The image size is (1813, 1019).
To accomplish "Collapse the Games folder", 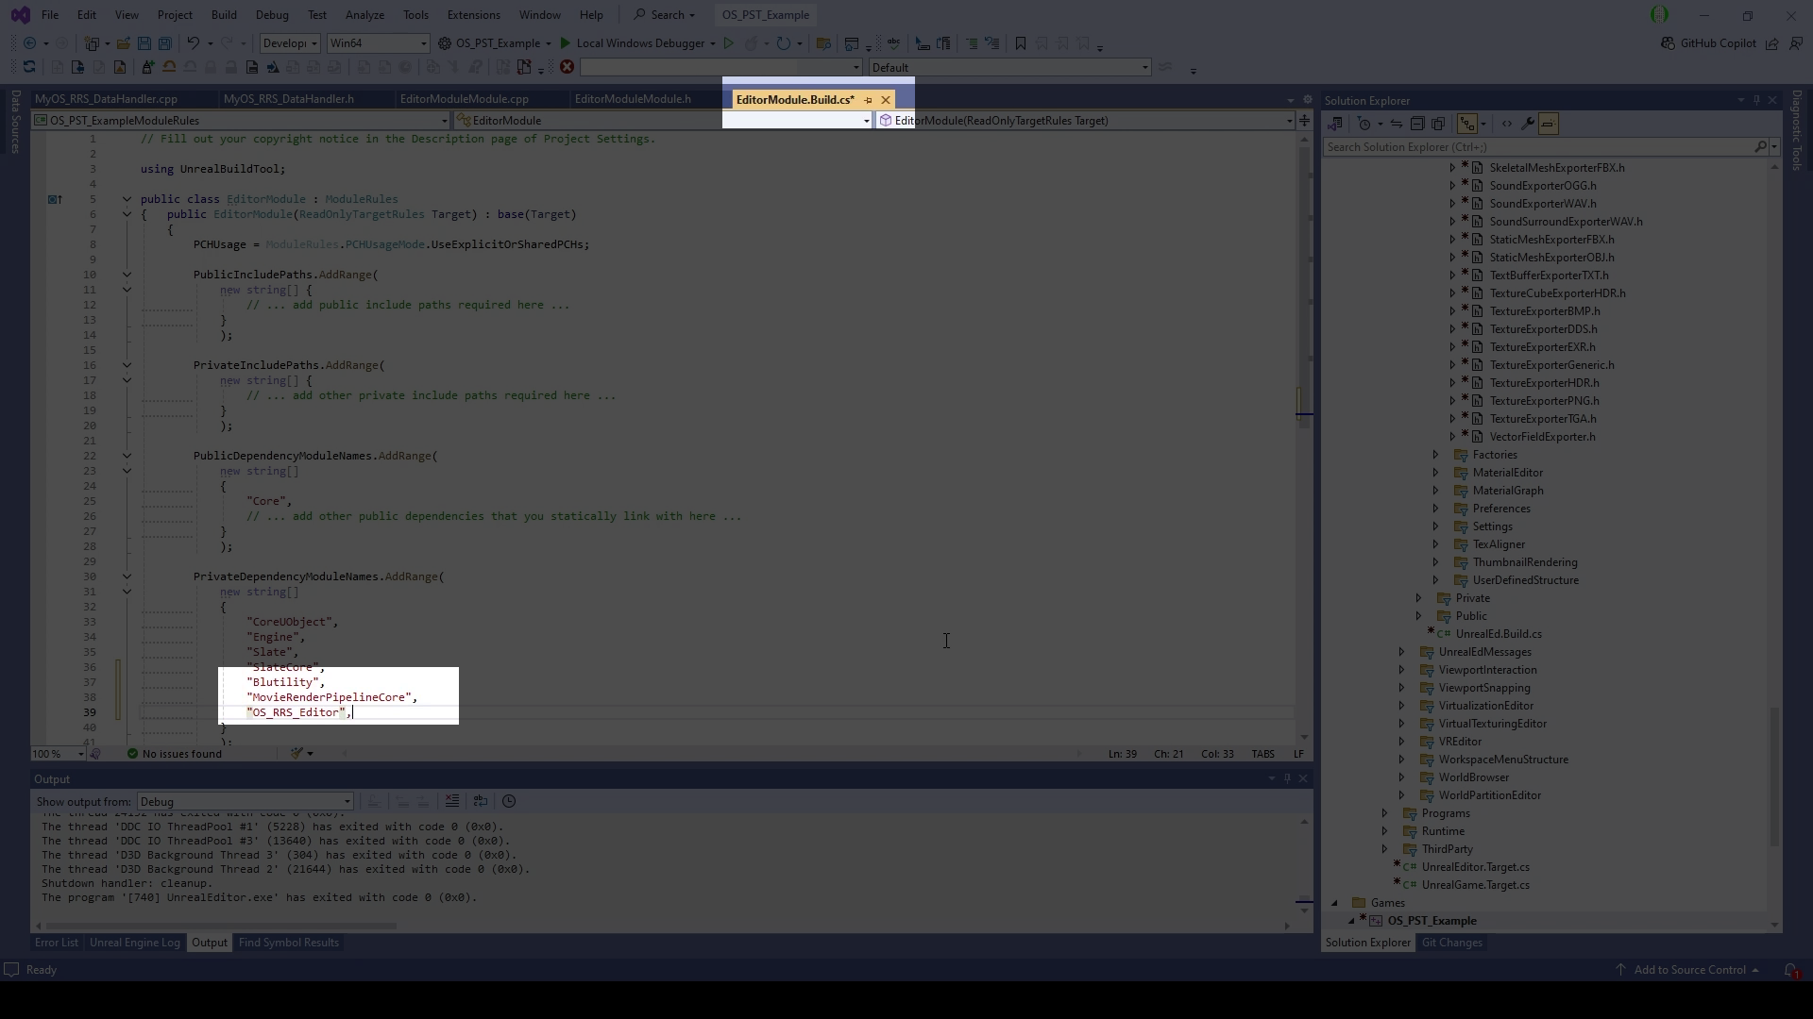I will pos(1334,903).
